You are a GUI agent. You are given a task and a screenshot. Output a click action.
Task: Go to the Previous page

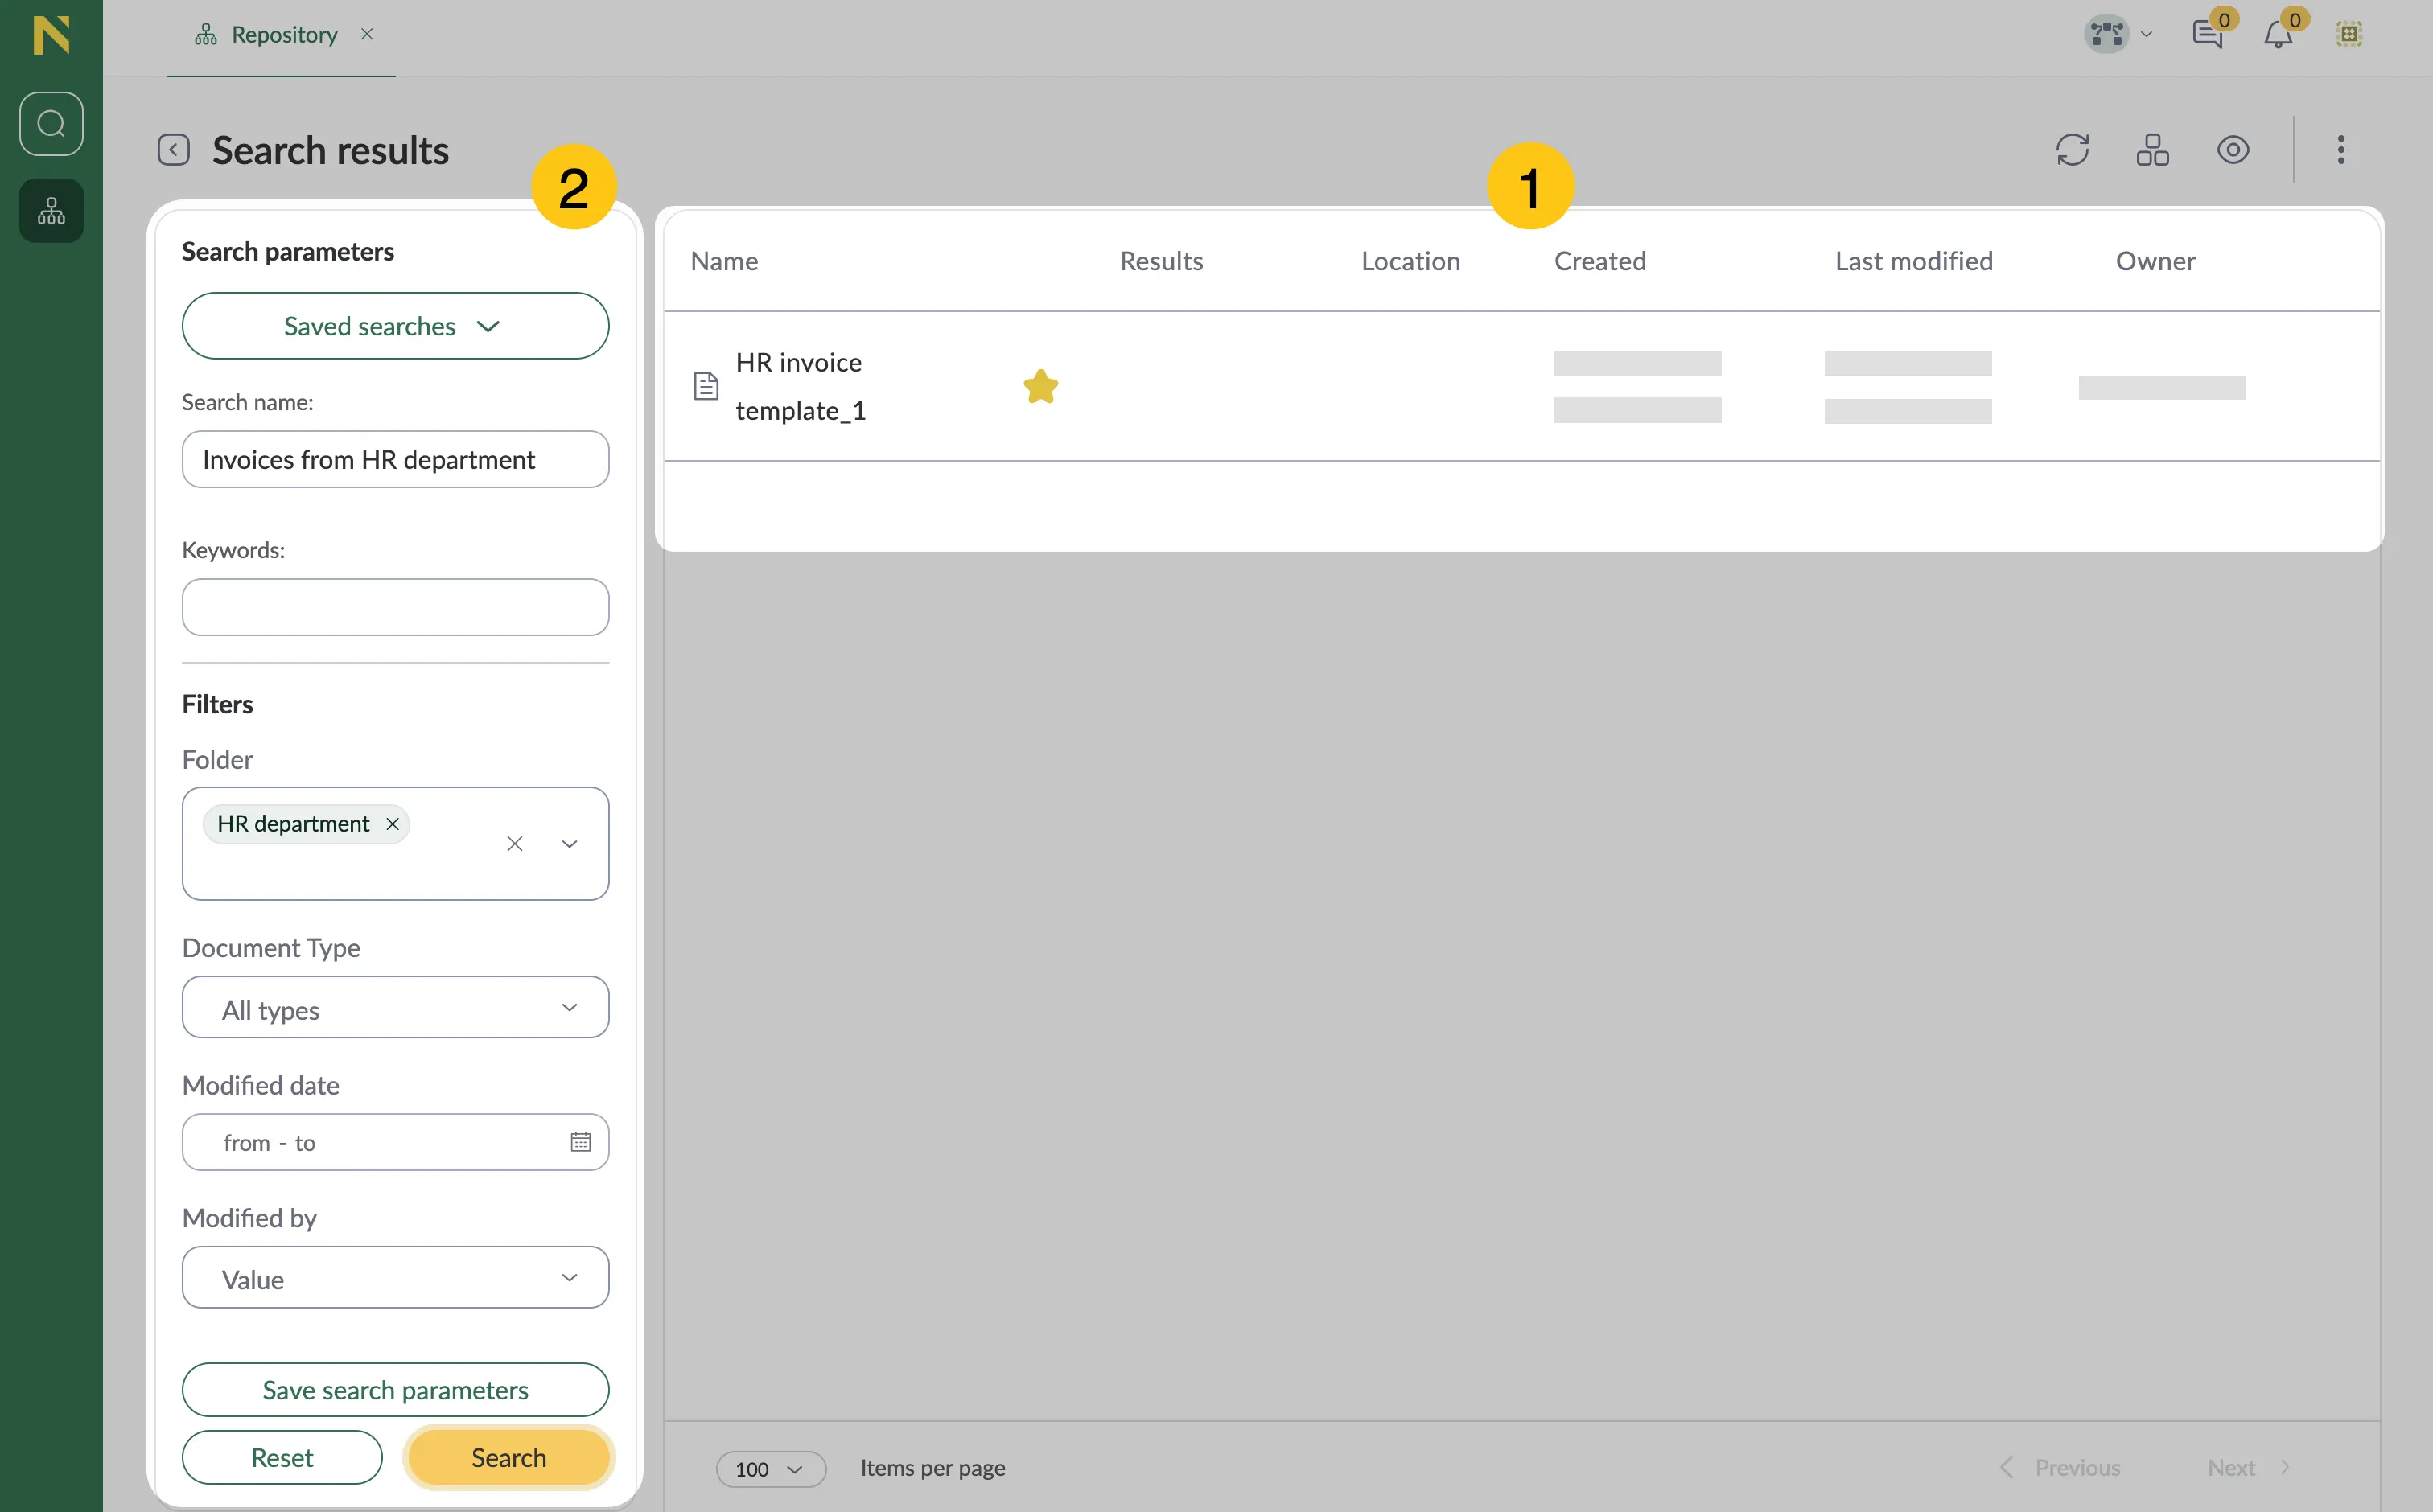(x=2060, y=1468)
